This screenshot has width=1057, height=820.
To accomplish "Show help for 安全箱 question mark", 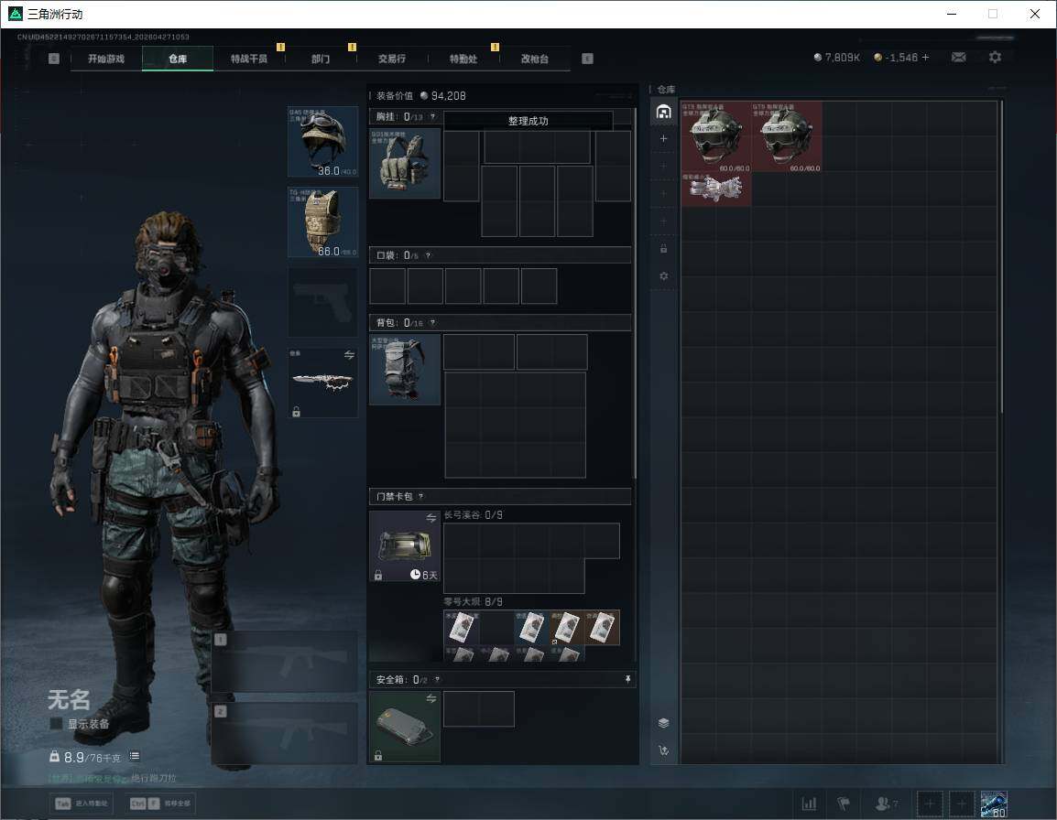I will pos(438,679).
